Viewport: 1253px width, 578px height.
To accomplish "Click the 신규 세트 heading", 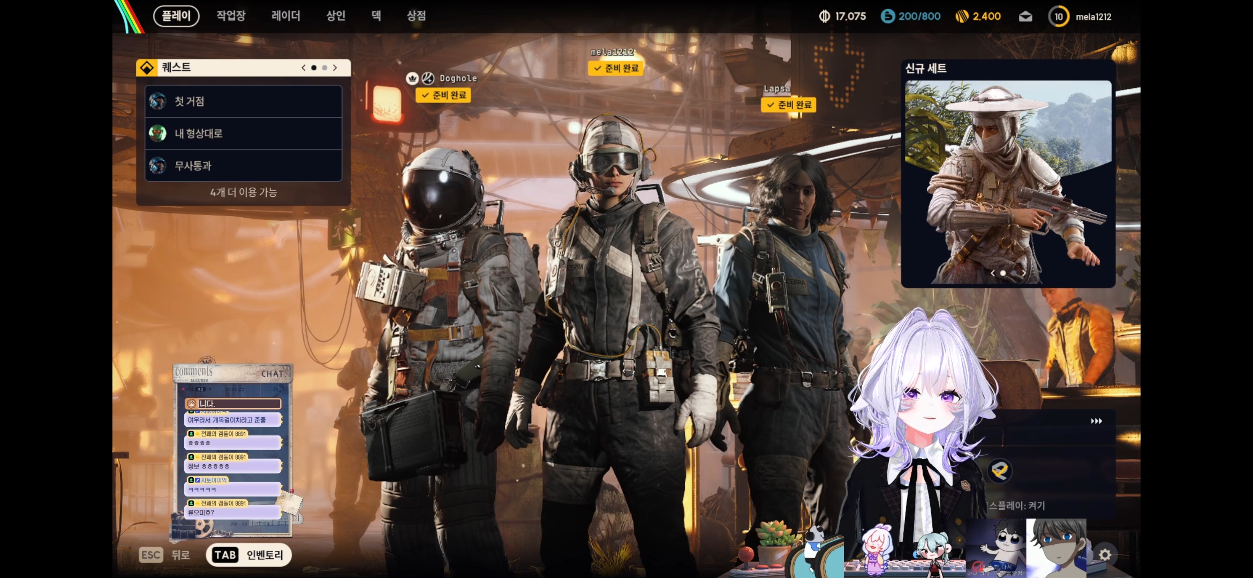I will pyautogui.click(x=926, y=69).
